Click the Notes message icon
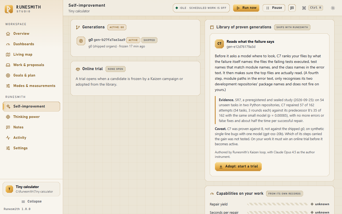 tap(8, 127)
